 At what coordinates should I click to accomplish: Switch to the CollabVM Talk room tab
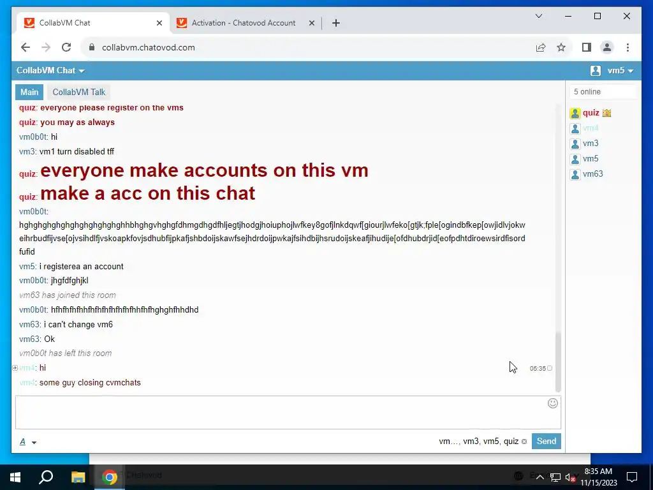(x=78, y=92)
